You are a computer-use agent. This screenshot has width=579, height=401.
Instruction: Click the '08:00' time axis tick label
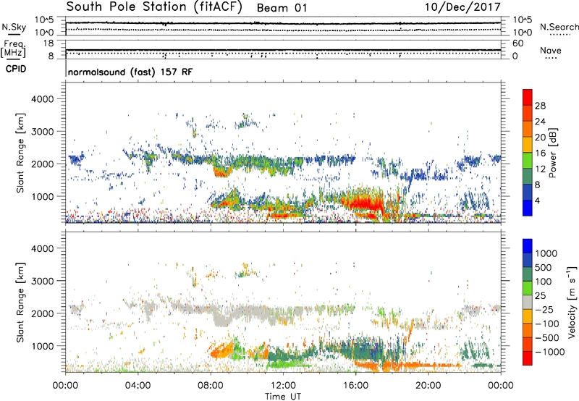pos(211,386)
